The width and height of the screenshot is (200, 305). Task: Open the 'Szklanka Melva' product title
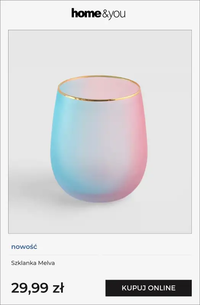(33, 263)
